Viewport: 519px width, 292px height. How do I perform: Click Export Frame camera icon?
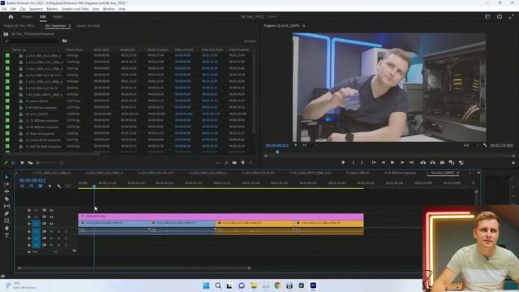(x=442, y=162)
